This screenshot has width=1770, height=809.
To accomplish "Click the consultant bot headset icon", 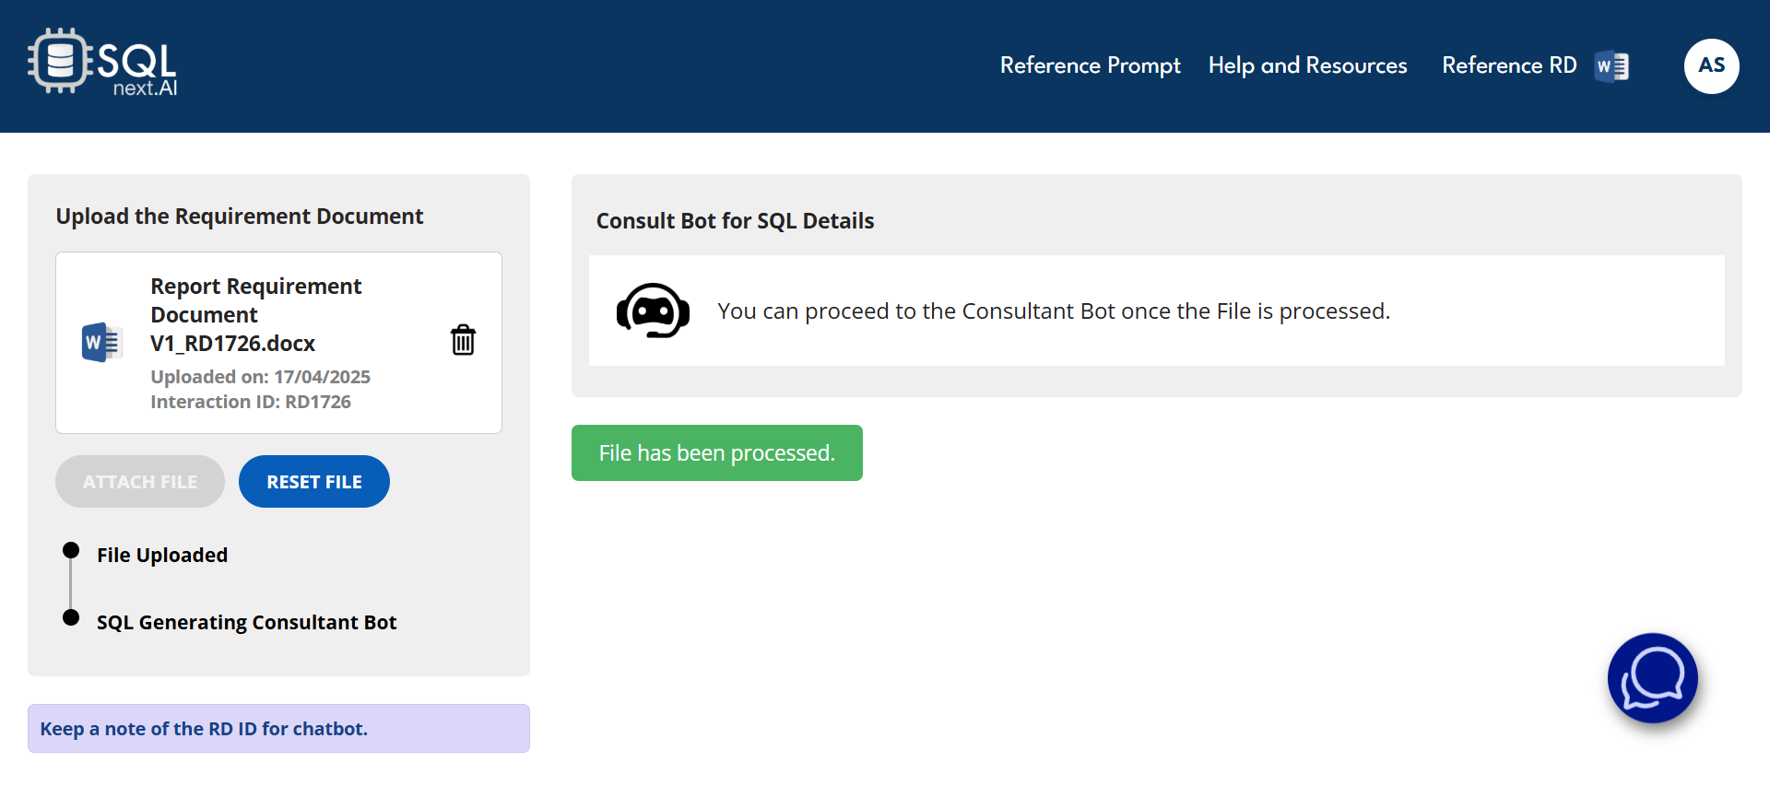I will tap(653, 311).
